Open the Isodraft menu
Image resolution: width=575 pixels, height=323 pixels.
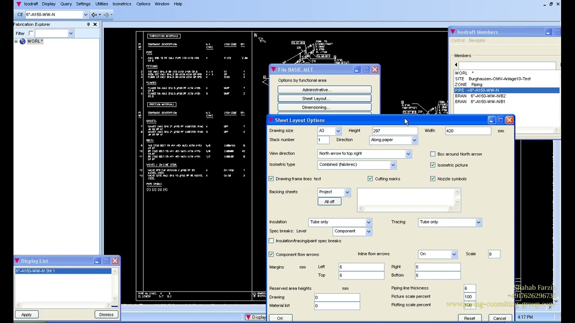coord(31,4)
